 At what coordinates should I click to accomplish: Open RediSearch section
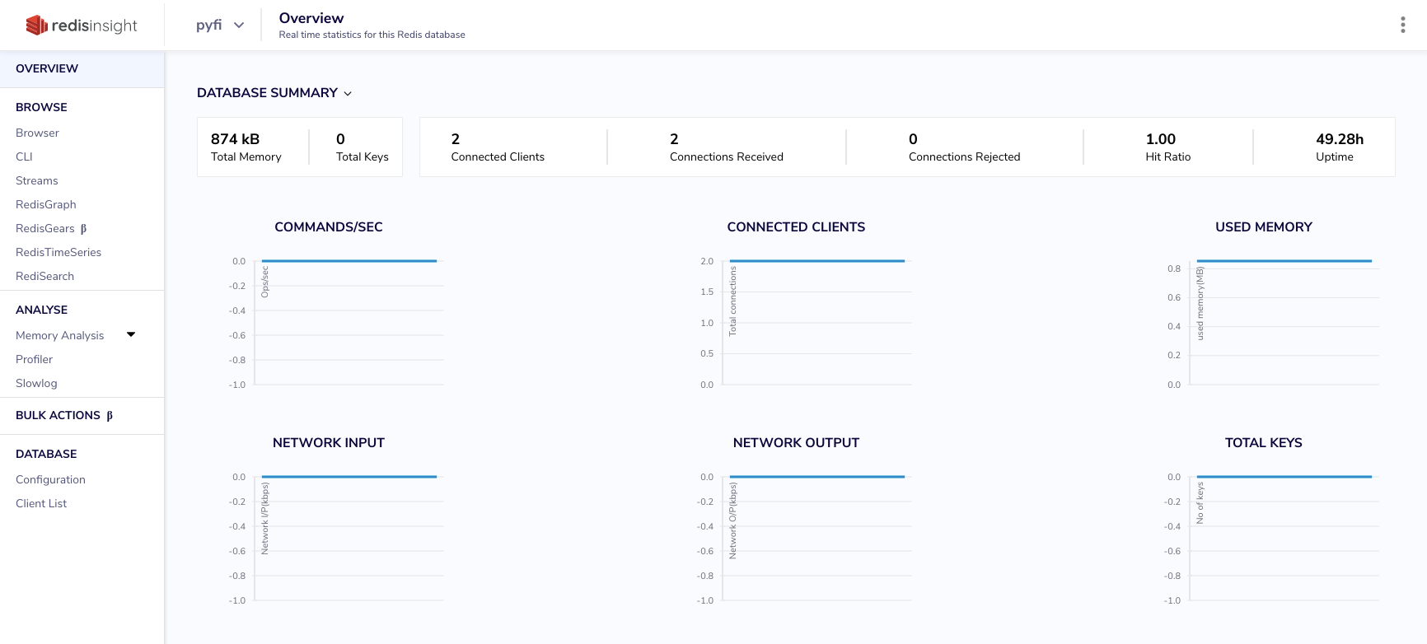tap(45, 276)
